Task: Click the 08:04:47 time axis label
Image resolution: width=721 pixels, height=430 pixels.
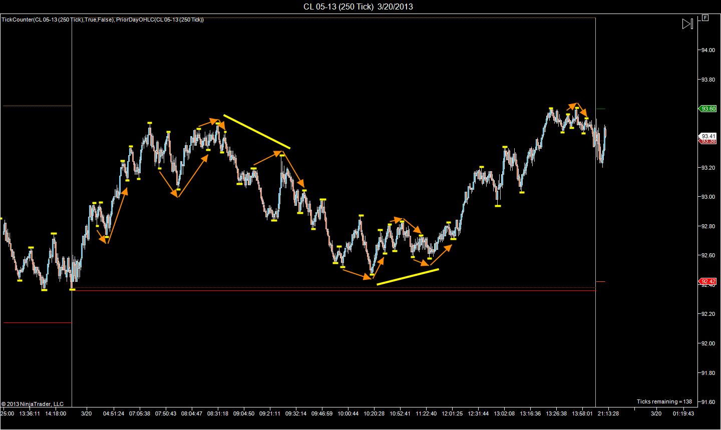Action: (192, 413)
